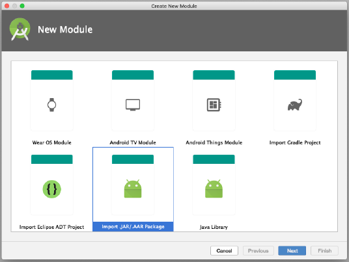Click the "Wear OS Module" label
The image size is (349, 262).
(x=51, y=142)
